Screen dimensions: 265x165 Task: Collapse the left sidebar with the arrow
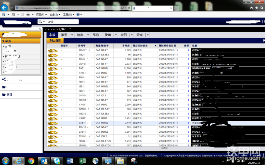click(x=40, y=29)
